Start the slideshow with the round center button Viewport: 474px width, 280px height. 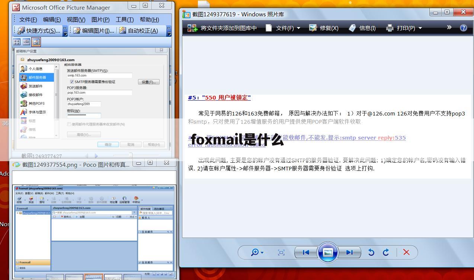pyautogui.click(x=327, y=253)
